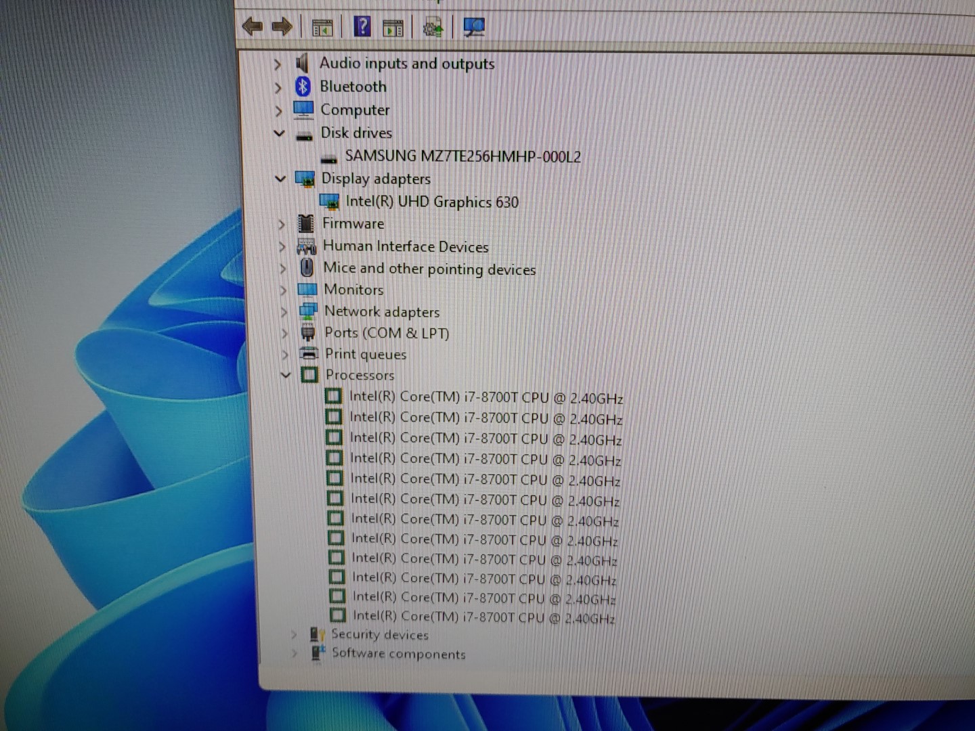Select the Computer category label
Viewport: 975px width, 731px height.
coord(355,110)
